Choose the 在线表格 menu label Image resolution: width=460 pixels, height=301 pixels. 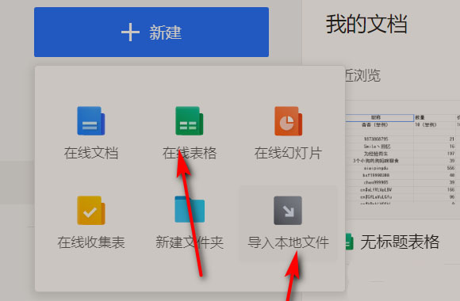tap(190, 153)
